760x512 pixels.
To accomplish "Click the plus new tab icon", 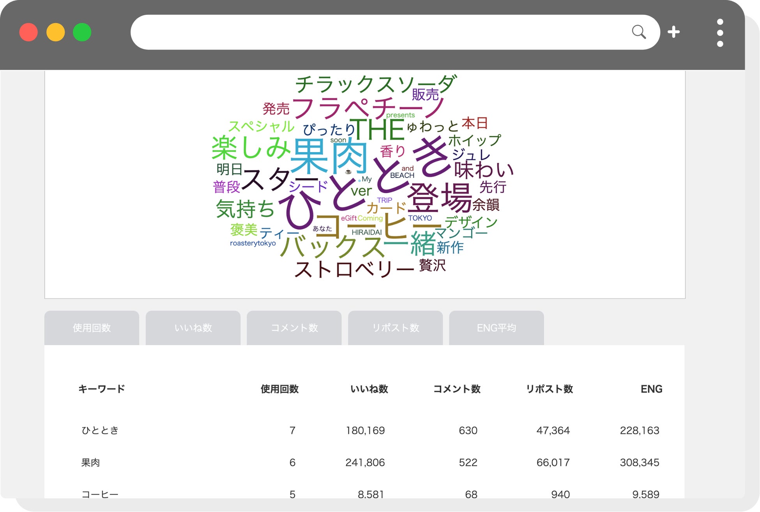I will coord(673,32).
